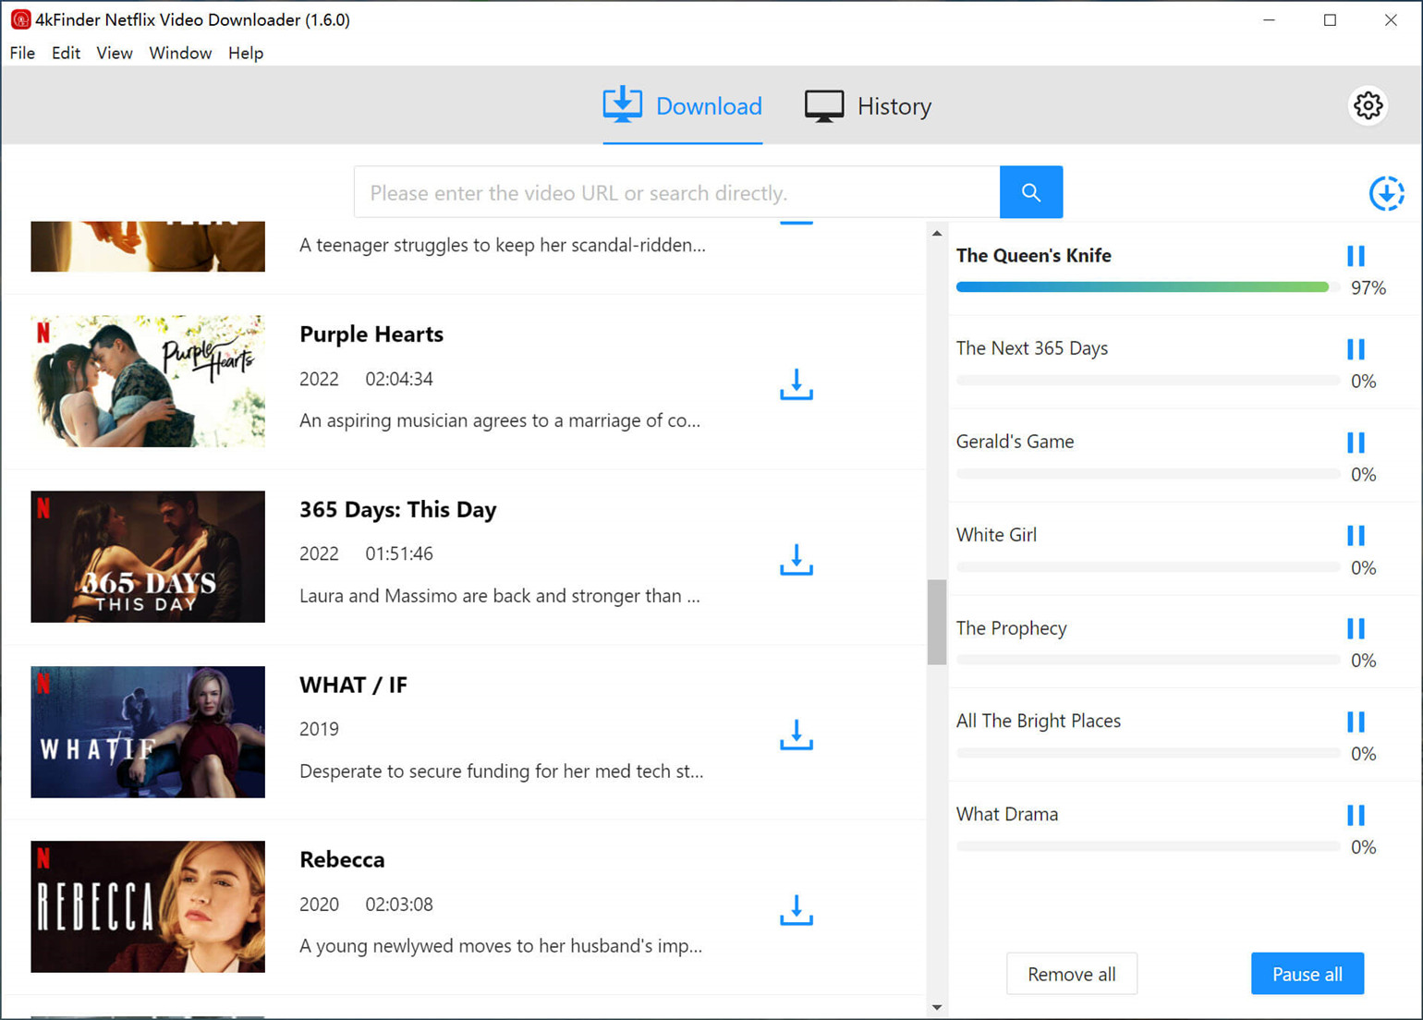Open settings gear icon
Screen dimensions: 1423x1020
[1368, 105]
